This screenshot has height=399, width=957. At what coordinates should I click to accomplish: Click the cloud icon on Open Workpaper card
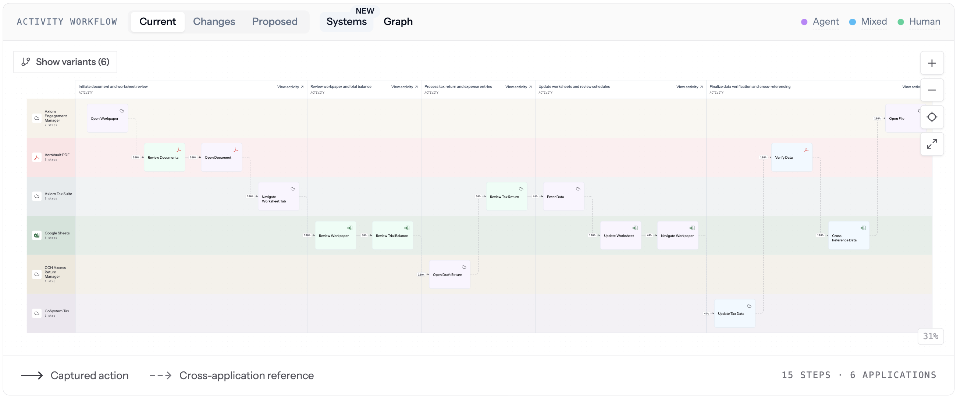[x=122, y=111]
